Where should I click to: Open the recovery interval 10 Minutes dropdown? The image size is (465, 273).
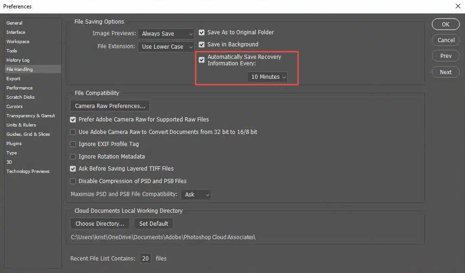[267, 77]
